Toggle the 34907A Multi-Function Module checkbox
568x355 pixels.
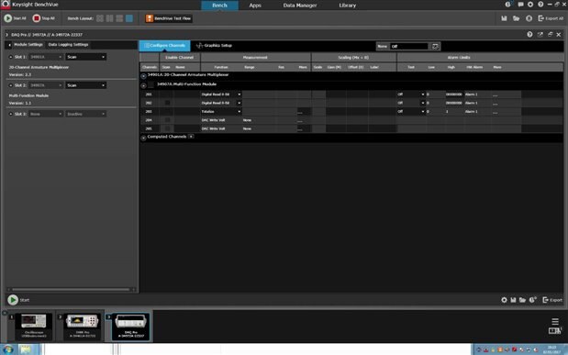pos(151,85)
